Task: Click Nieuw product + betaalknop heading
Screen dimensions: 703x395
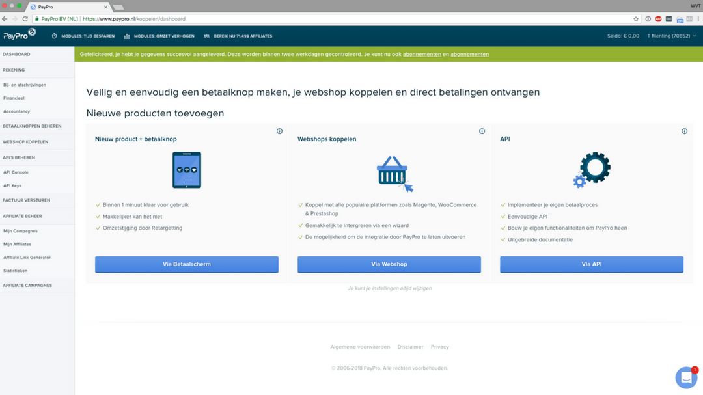Action: coord(136,139)
